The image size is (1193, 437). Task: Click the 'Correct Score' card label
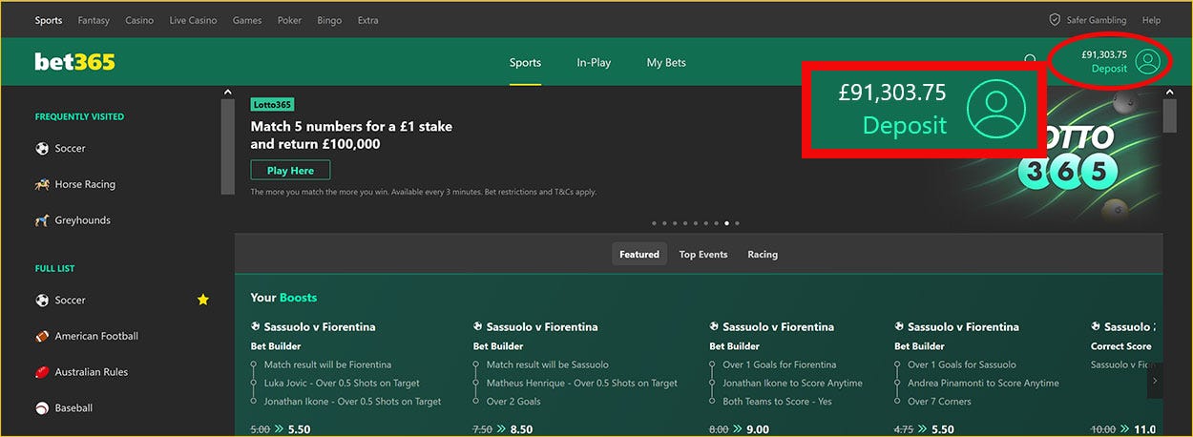1120,346
